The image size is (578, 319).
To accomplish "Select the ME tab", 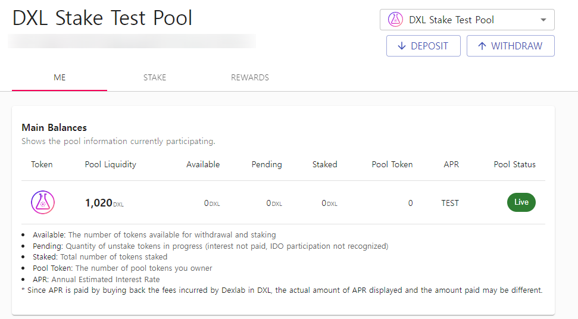I will (x=60, y=77).
